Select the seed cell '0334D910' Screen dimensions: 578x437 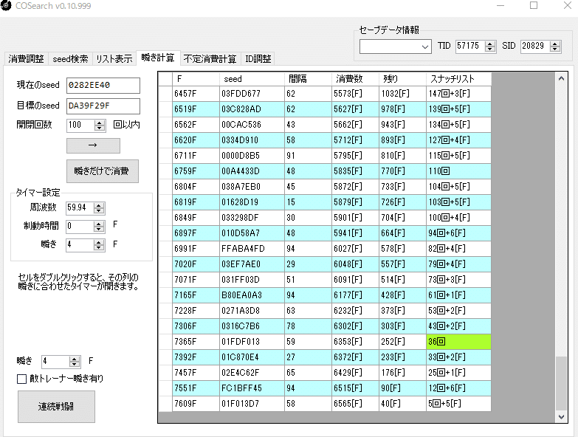pyautogui.click(x=252, y=140)
